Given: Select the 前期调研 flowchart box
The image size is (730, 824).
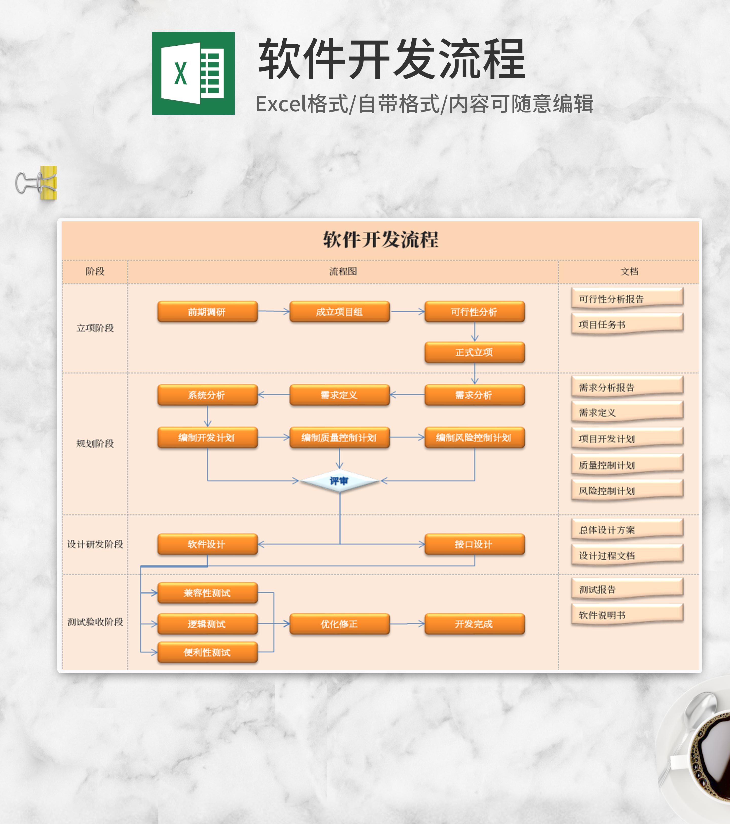Looking at the screenshot, I should pos(207,312).
